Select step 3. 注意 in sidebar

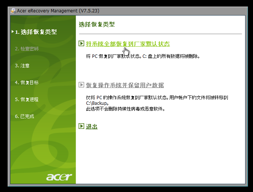(x=22, y=66)
